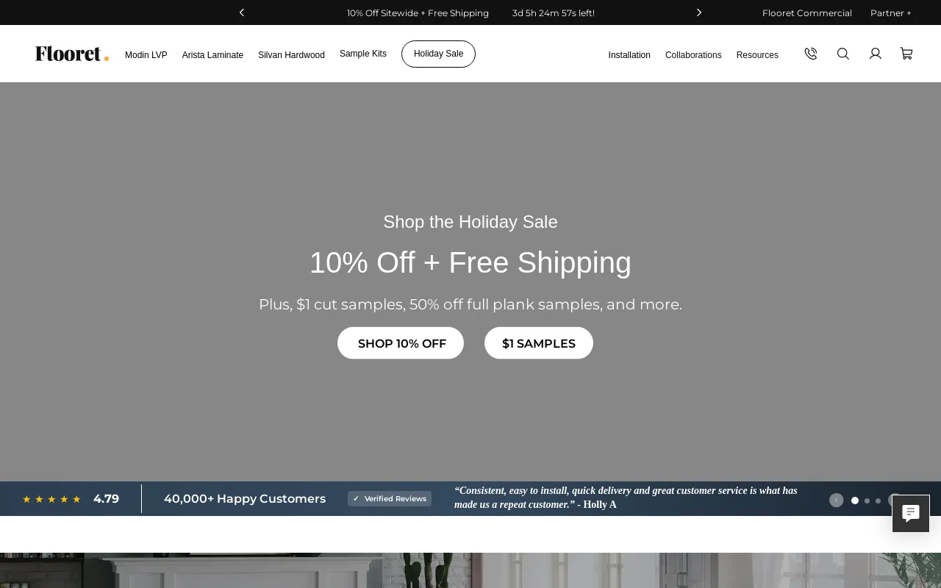The image size is (941, 588).
Task: Open the Resources navigation menu
Action: pos(757,55)
